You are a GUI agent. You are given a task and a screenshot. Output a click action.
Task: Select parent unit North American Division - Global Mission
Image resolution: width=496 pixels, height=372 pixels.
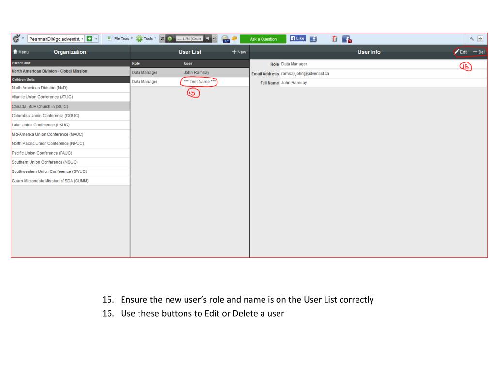click(x=70, y=71)
